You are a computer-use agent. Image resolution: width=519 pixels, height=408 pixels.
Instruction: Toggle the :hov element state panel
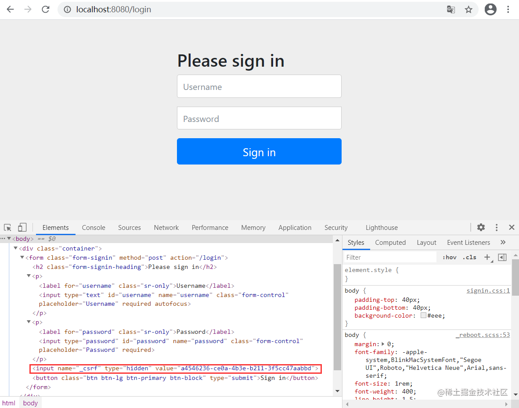point(450,257)
